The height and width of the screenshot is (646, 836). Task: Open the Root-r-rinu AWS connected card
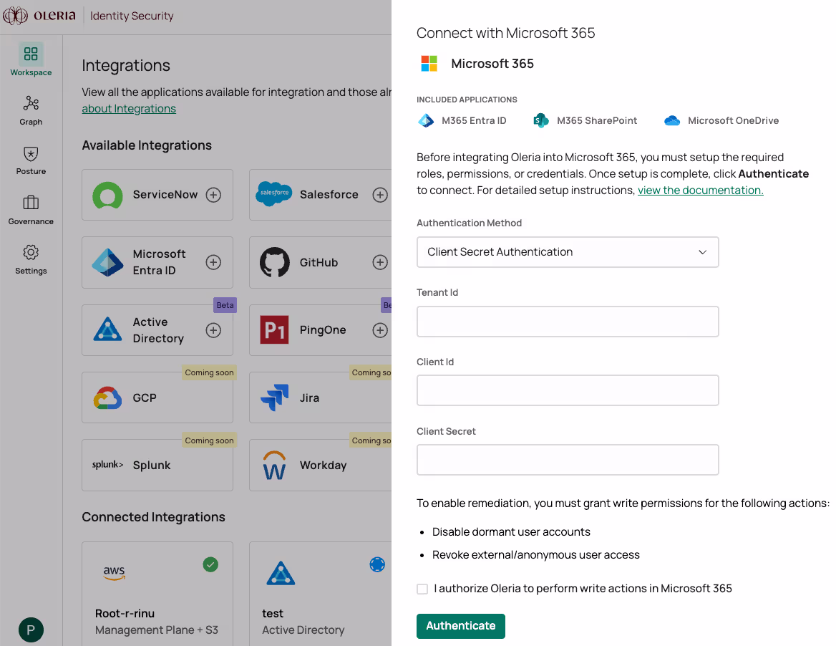point(157,594)
